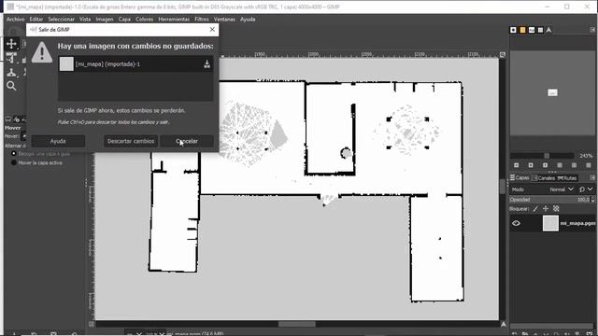The image size is (598, 336).
Task: Select the Zoom magnifier tool
Action: tap(11, 86)
